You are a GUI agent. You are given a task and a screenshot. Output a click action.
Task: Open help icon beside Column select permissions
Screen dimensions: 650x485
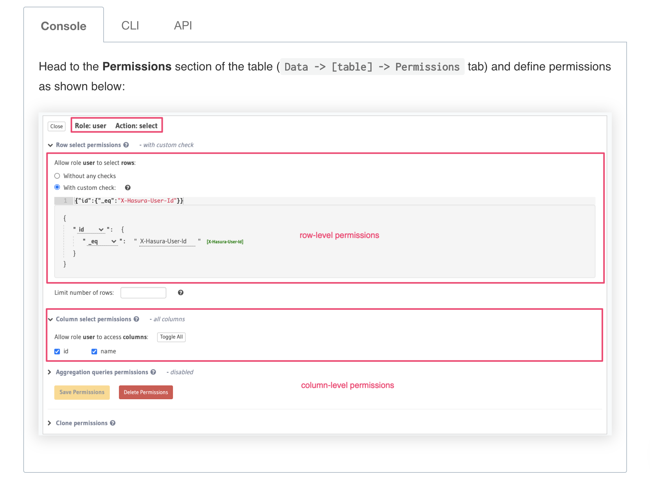click(137, 319)
